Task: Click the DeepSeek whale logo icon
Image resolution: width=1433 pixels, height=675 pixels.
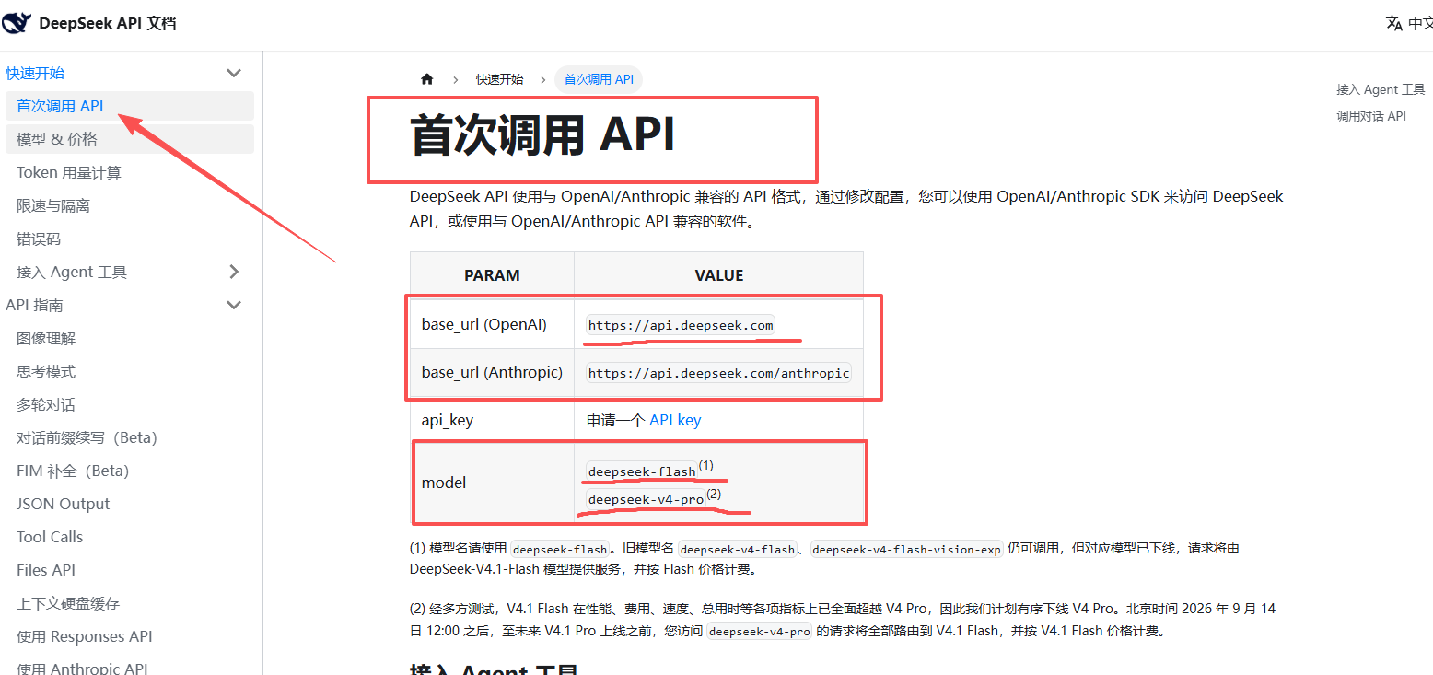Action: 17,23
